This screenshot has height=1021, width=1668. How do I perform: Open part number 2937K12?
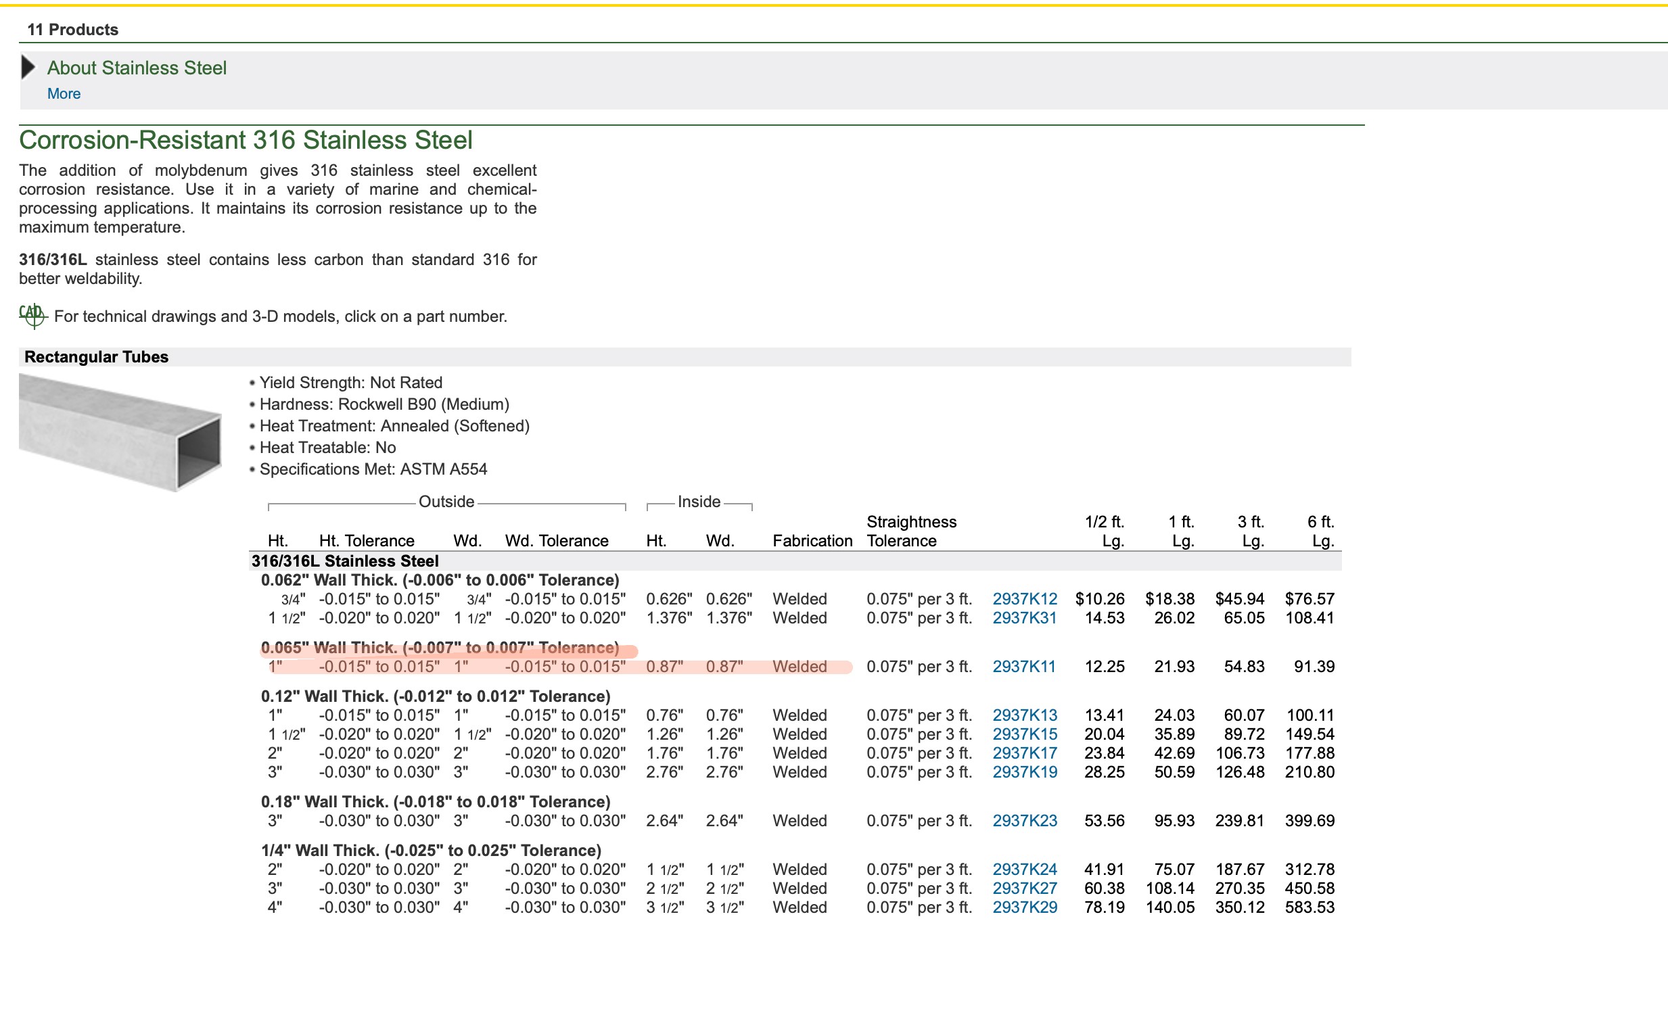1024,599
